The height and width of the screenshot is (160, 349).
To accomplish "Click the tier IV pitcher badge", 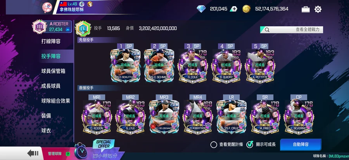I will pyautogui.click(x=83, y=29).
